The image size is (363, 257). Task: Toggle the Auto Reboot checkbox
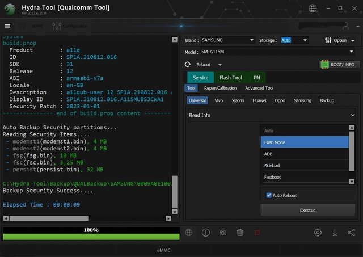(269, 195)
